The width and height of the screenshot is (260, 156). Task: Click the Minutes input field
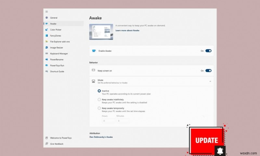pyautogui.click(x=123, y=121)
